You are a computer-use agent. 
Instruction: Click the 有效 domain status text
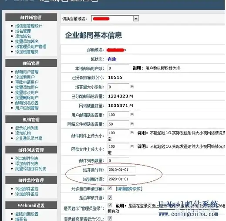pyautogui.click(x=112, y=59)
